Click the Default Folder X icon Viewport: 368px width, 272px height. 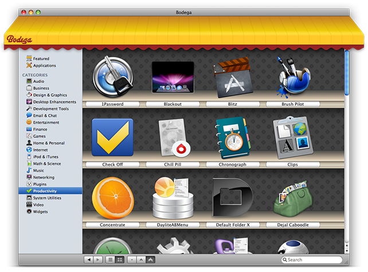233,198
